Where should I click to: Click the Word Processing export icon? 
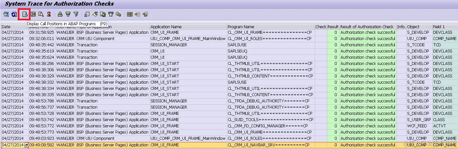(95, 14)
